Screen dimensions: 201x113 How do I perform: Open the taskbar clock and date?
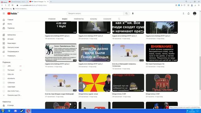(x=192, y=111)
